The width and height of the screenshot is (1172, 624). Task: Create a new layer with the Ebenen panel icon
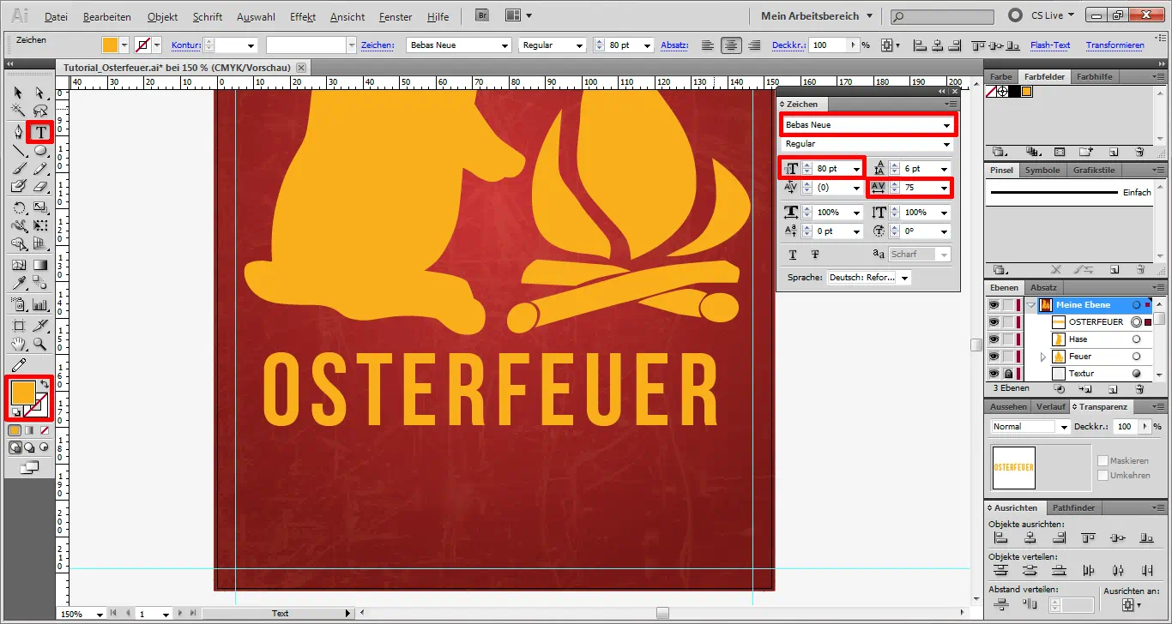click(x=1112, y=389)
